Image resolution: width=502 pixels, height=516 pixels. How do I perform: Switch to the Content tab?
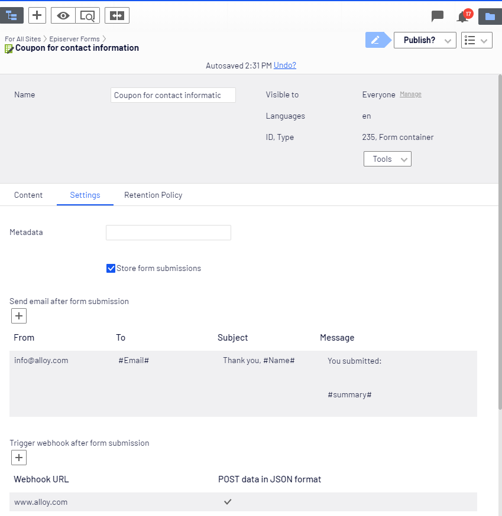click(28, 195)
